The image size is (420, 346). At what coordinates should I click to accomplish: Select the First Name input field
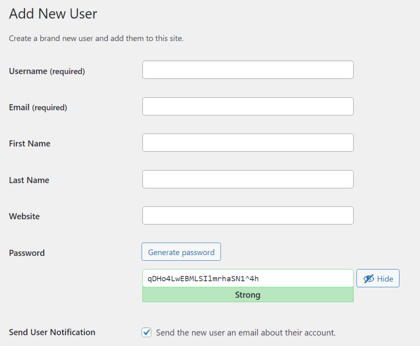click(248, 143)
